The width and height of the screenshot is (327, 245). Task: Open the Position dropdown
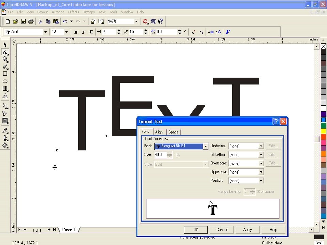[x=261, y=181]
